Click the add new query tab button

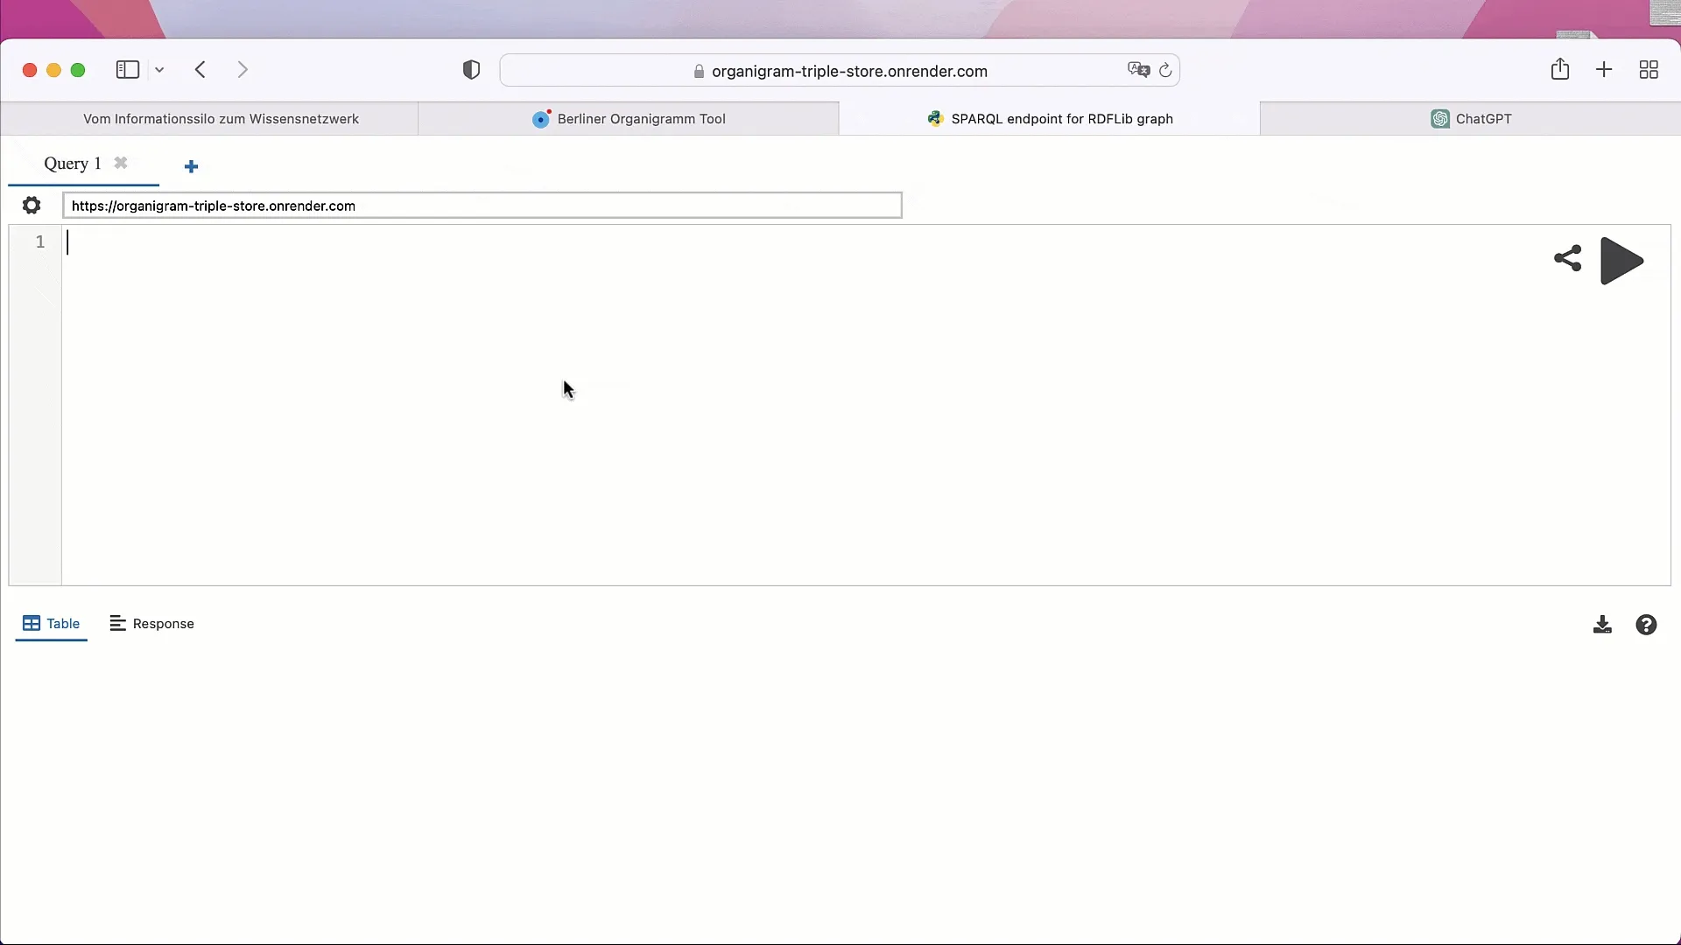click(191, 164)
